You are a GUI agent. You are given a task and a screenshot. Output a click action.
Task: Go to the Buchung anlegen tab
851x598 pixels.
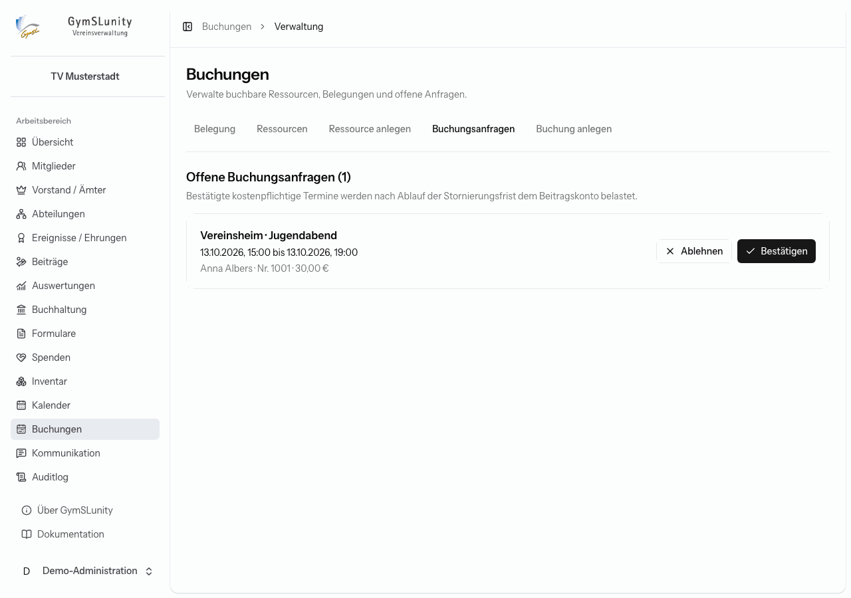(x=574, y=129)
